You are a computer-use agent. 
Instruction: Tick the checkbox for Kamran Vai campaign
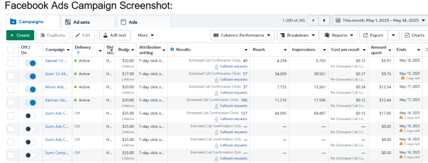[11, 103]
